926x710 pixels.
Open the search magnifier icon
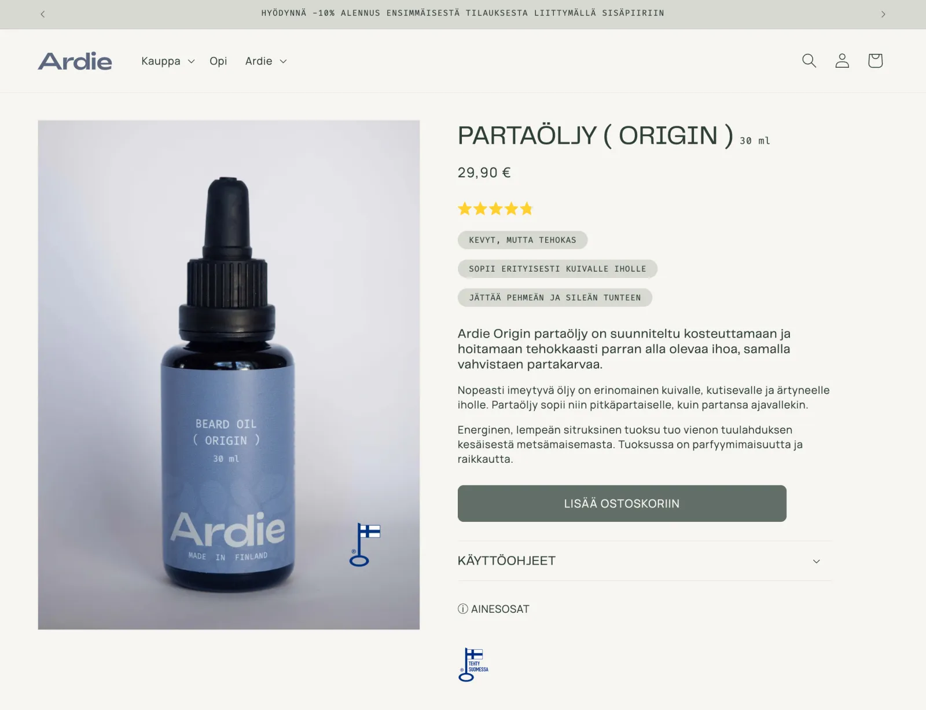[x=809, y=61]
